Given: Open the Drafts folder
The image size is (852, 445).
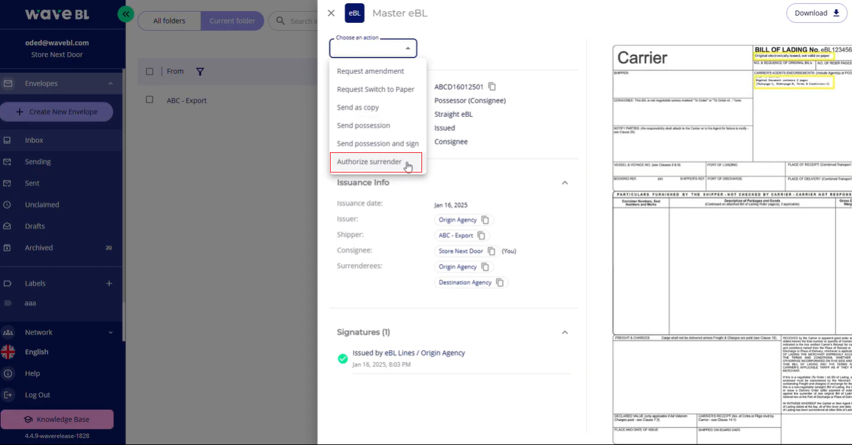Looking at the screenshot, I should pos(61,226).
